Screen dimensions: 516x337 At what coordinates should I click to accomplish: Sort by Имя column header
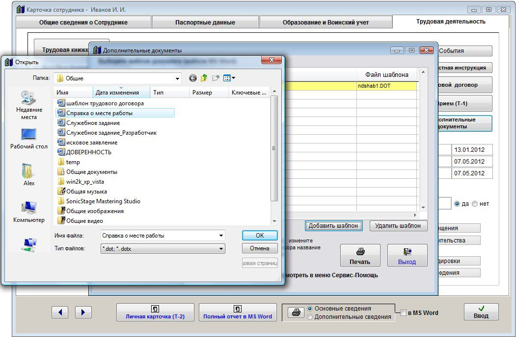tap(73, 93)
